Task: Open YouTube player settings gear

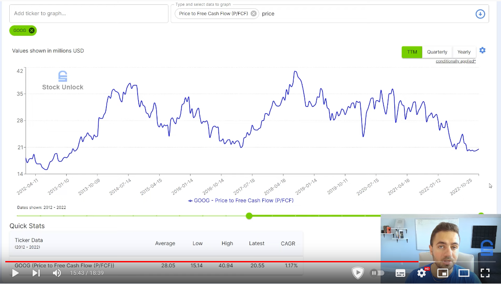Action: coord(422,273)
